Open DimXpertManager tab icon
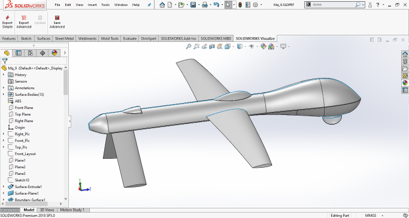409x218 pixels. [x=43, y=53]
